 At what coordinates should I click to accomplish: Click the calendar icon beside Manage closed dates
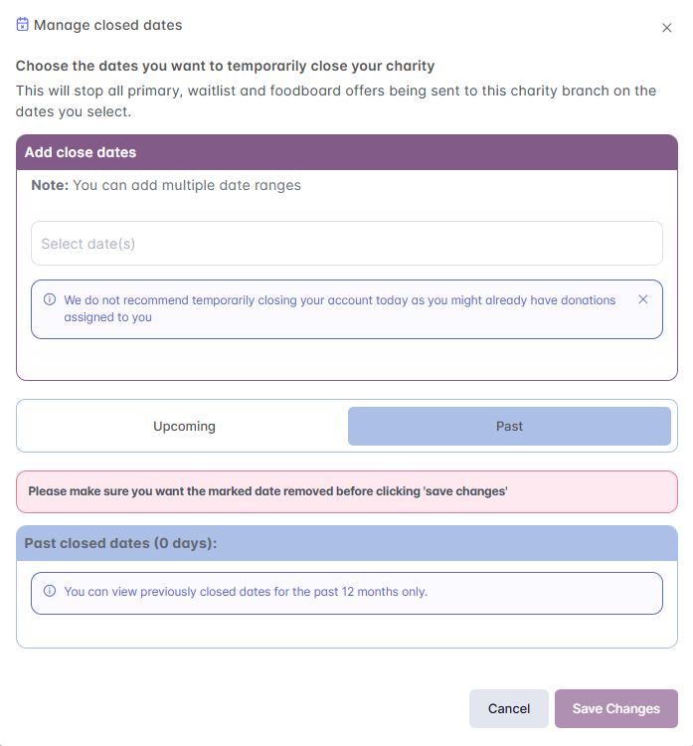click(x=23, y=25)
